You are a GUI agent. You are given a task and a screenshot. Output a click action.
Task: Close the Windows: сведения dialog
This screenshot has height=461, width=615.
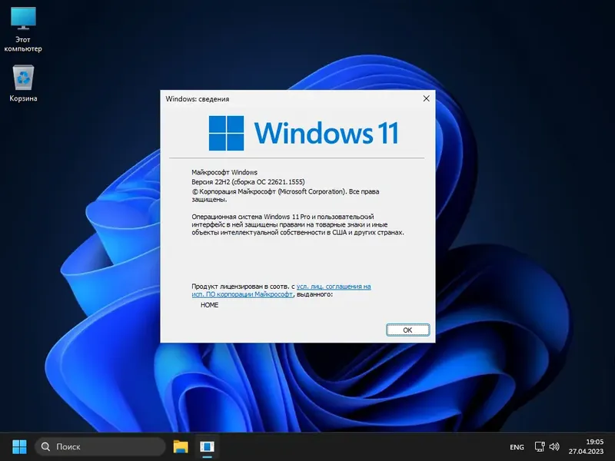tap(427, 98)
